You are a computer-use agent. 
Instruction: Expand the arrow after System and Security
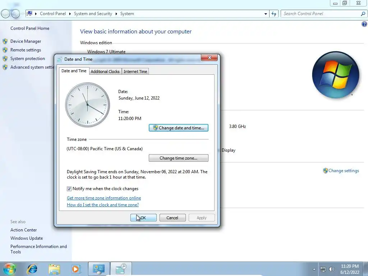point(116,14)
